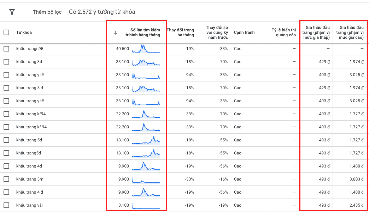This screenshot has height=213, width=369.
Task: Click keyword text khẩu trang 3d
Action: pyautogui.click(x=29, y=62)
